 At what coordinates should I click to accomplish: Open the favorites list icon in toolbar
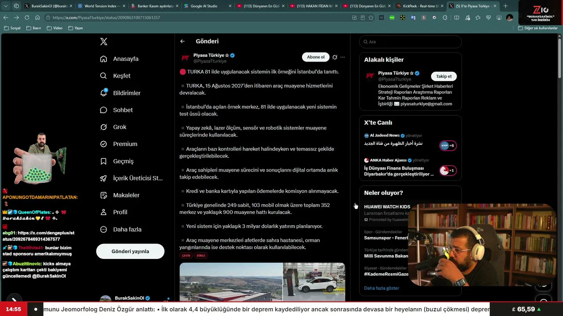tap(478, 18)
